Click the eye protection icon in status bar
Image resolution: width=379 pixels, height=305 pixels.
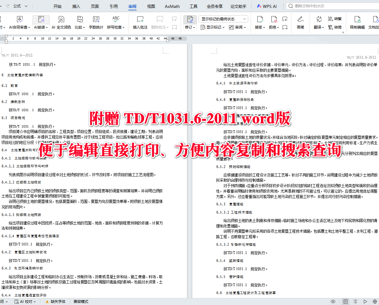point(333,302)
